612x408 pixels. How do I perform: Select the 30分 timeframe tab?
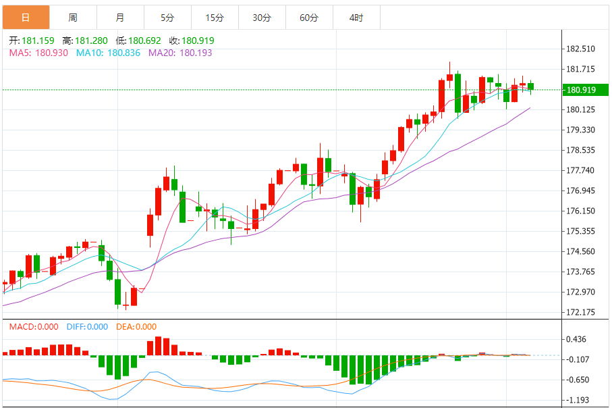pos(262,18)
